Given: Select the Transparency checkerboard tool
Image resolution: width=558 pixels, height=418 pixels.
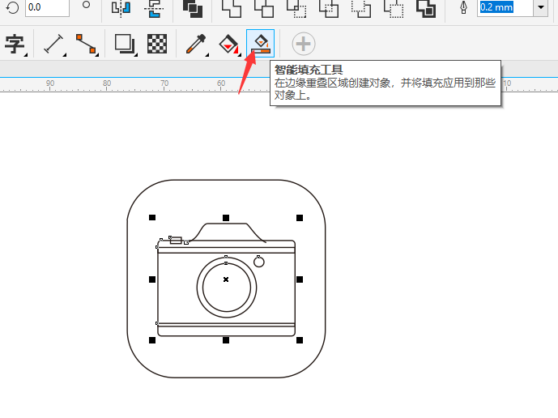Looking at the screenshot, I should pos(157,45).
